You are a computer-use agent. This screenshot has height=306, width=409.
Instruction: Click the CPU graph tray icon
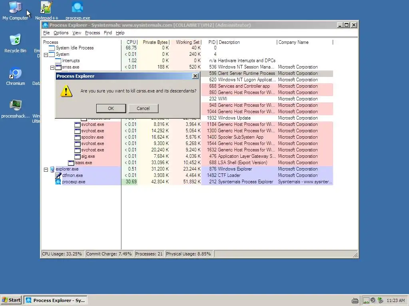tap(366, 300)
